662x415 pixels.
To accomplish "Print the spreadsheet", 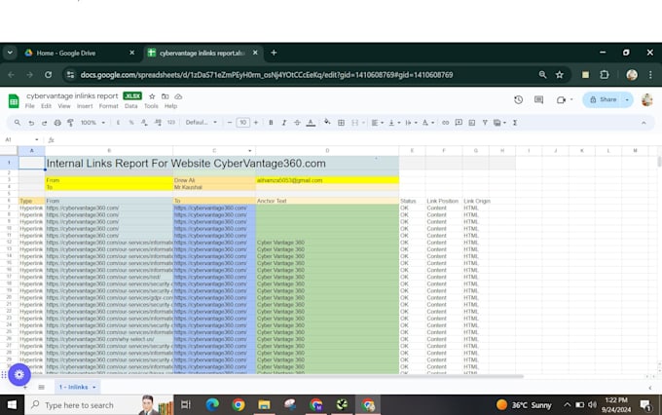I will [57, 123].
